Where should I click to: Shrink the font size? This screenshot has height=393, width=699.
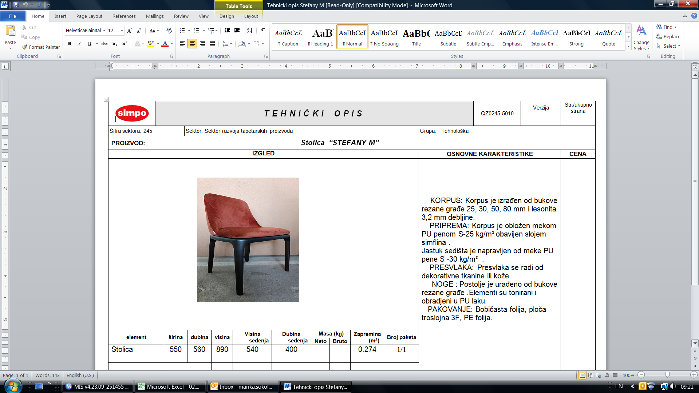click(x=139, y=31)
